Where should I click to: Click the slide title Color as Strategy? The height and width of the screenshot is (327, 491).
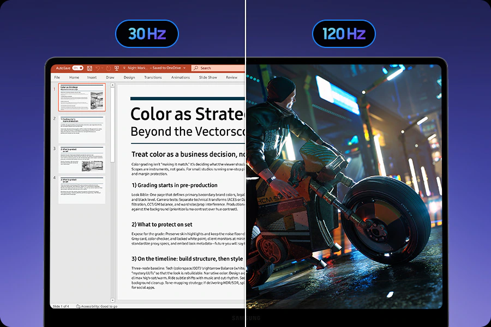pyautogui.click(x=188, y=114)
